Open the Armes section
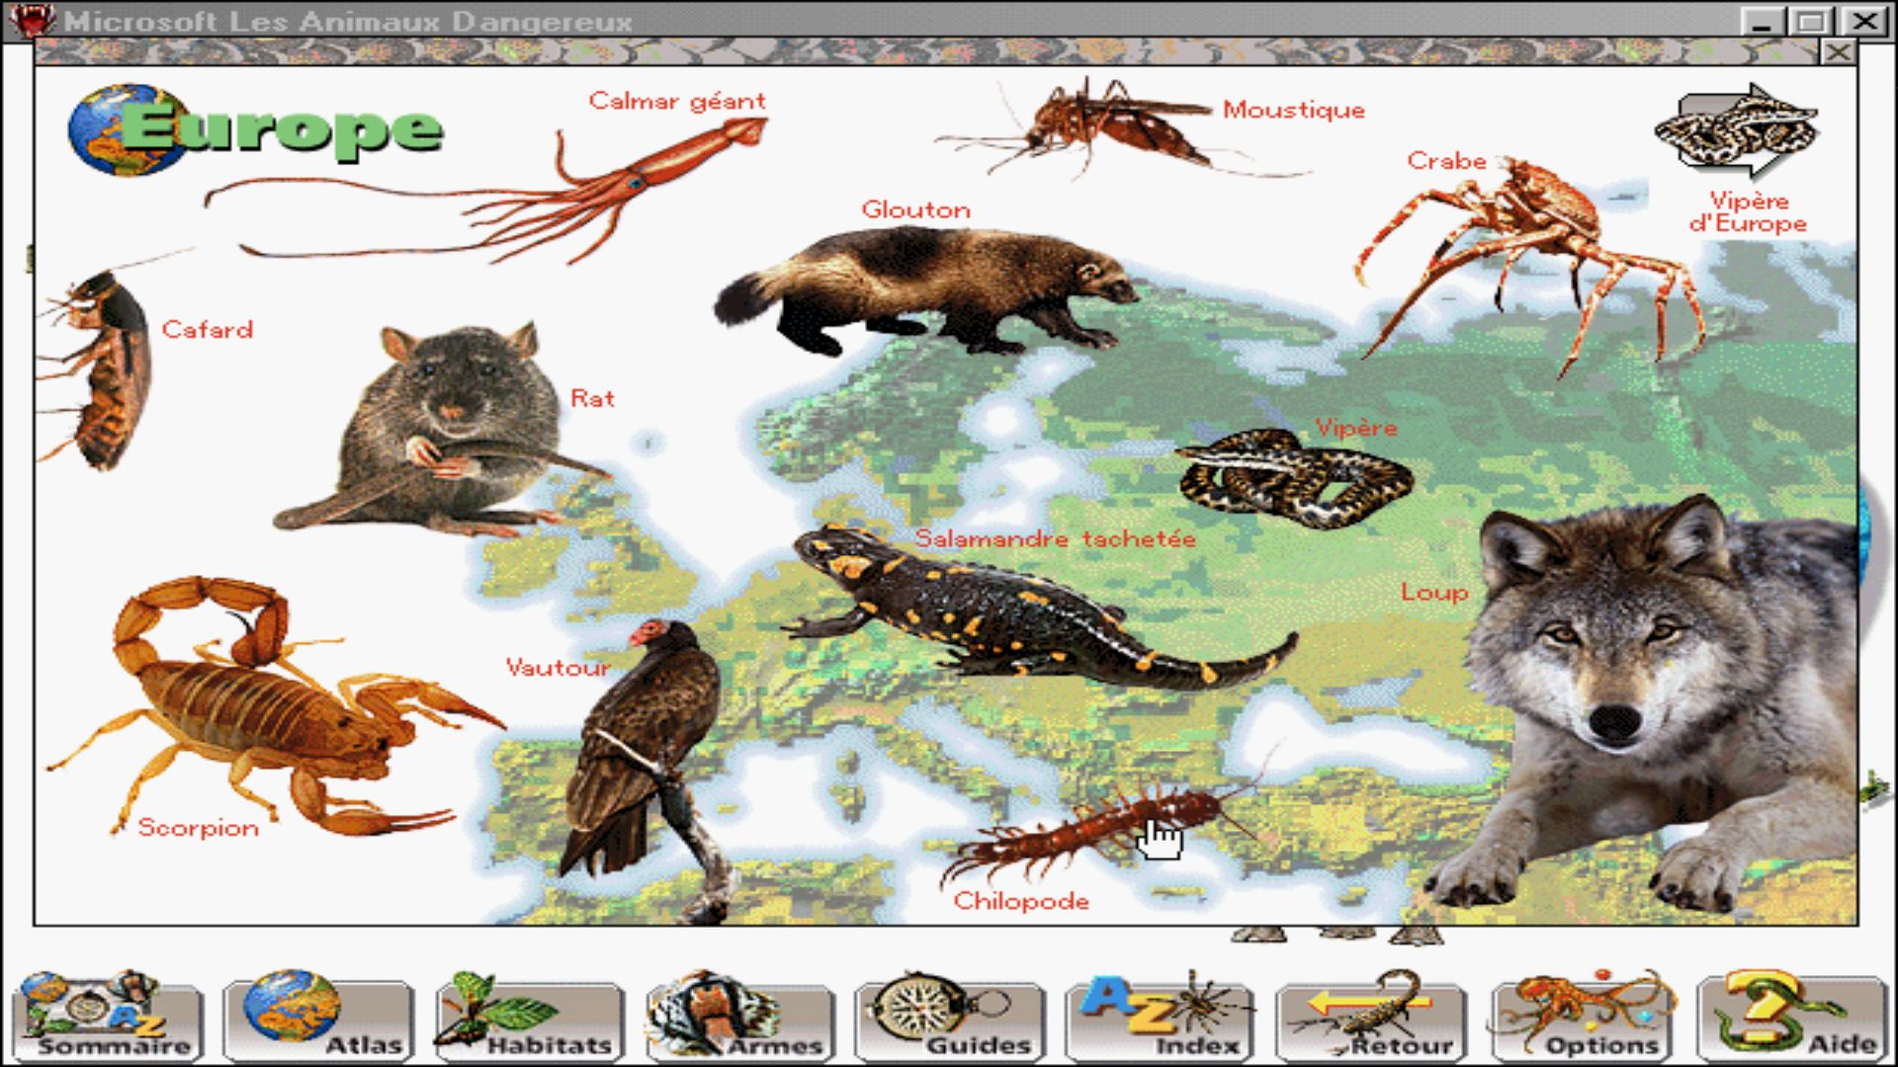 (739, 1018)
